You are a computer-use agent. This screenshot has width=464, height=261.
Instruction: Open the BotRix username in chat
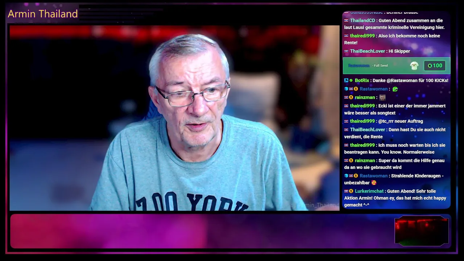click(362, 80)
